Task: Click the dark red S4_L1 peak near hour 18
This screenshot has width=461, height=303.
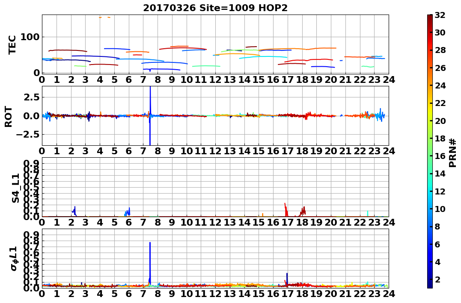Action: click(x=303, y=212)
